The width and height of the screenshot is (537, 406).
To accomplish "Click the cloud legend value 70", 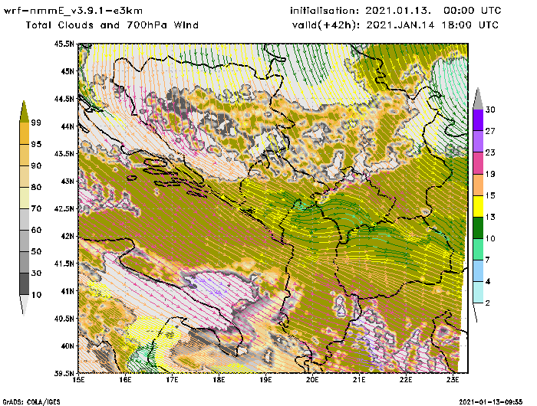I will 36,208.
